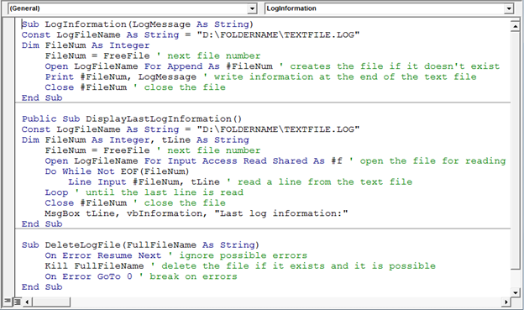This screenshot has width=524, height=310.
Task: Click 'Open LogFileName For Input Access Read Shared' line
Action: click(193, 160)
